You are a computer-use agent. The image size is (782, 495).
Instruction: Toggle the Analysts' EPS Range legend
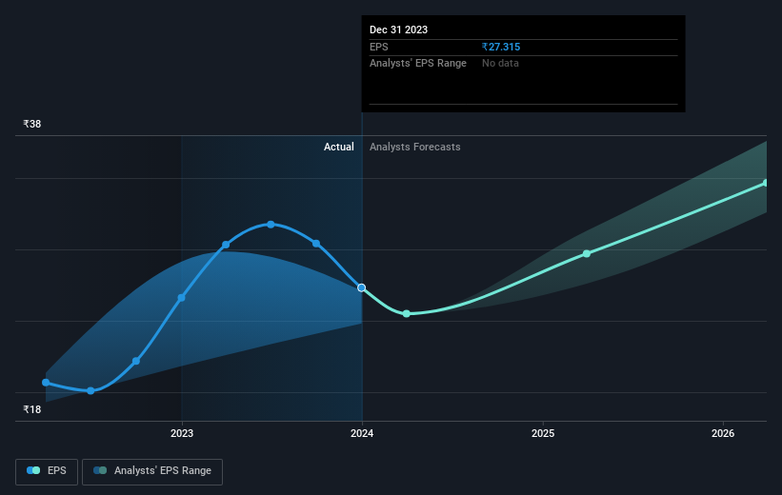(152, 471)
